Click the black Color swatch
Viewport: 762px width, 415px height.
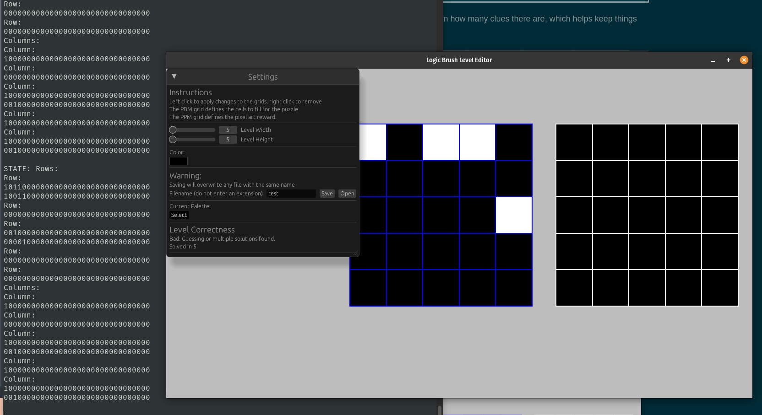(x=179, y=161)
